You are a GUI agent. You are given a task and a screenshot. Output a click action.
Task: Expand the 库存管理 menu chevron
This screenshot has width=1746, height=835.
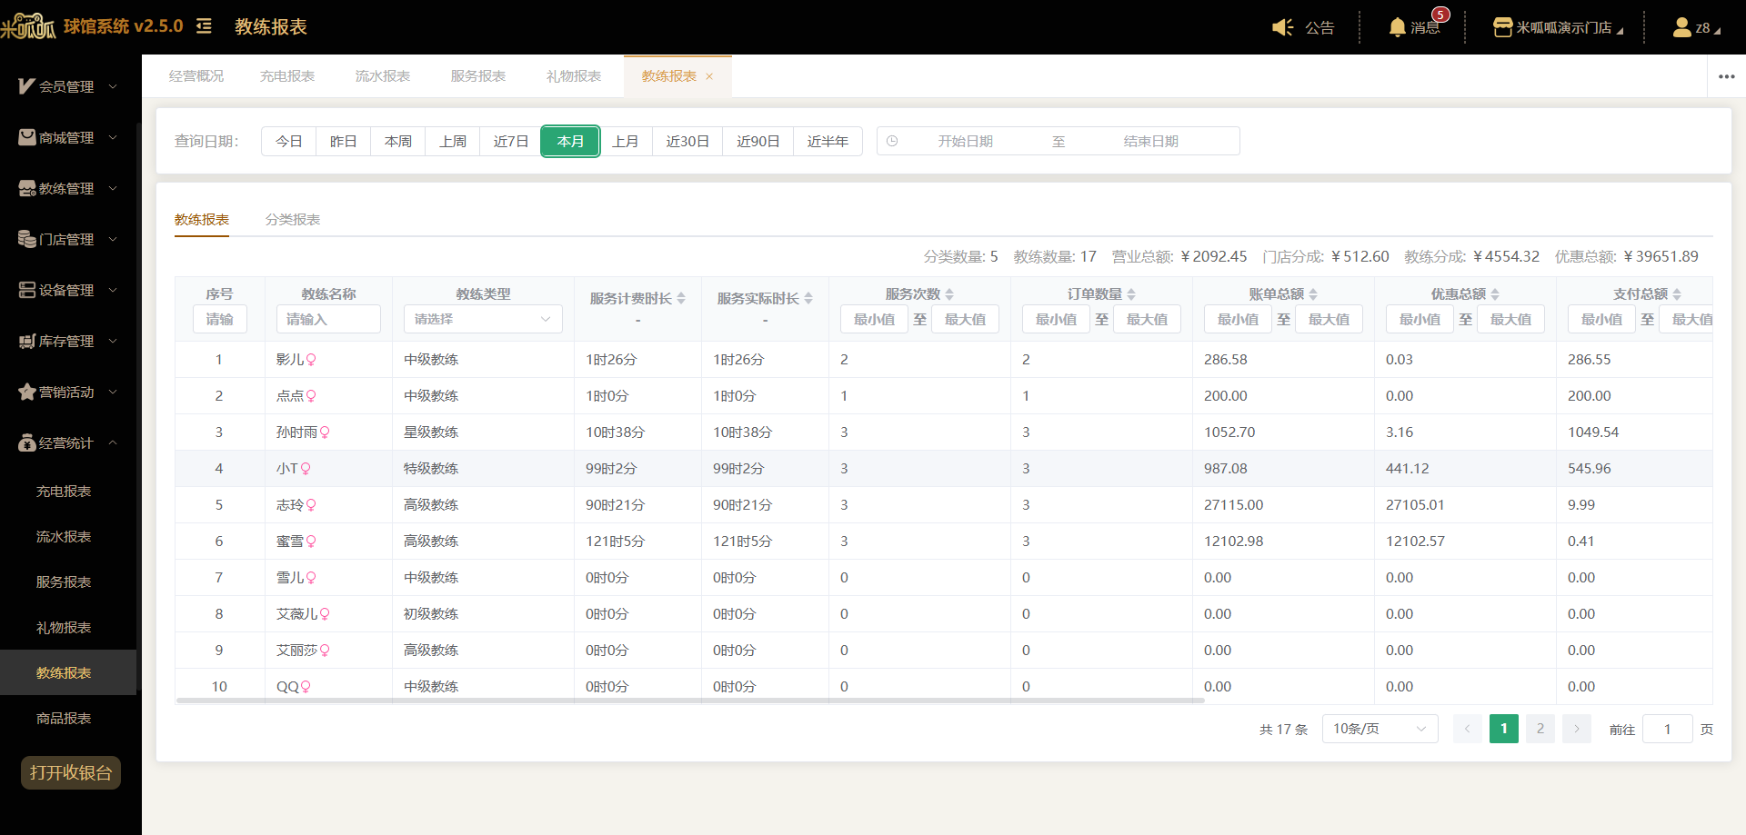113,341
